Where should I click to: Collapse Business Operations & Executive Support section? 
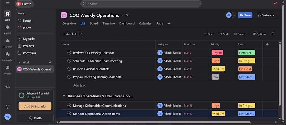(x=64, y=96)
